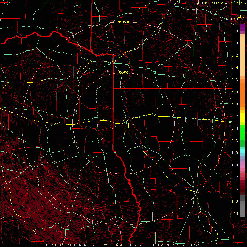Click the 3.4 scale value
Image resolution: width=247 pixels, height=247 pixels.
click(x=235, y=128)
